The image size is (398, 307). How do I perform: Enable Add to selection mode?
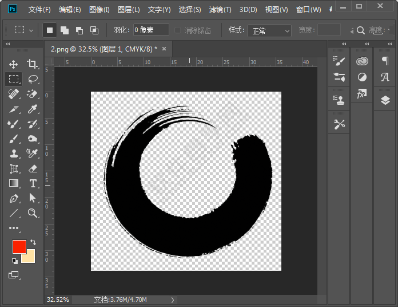click(x=65, y=30)
